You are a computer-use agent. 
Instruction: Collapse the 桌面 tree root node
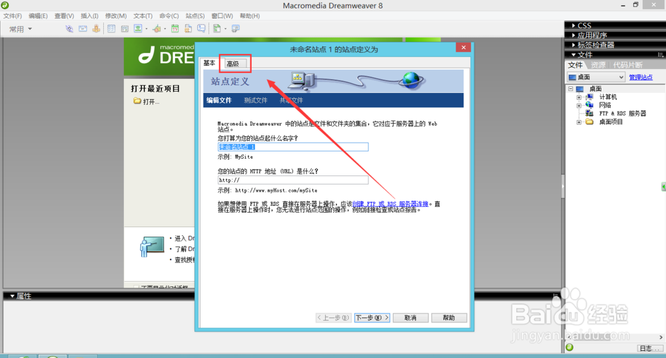coord(571,88)
